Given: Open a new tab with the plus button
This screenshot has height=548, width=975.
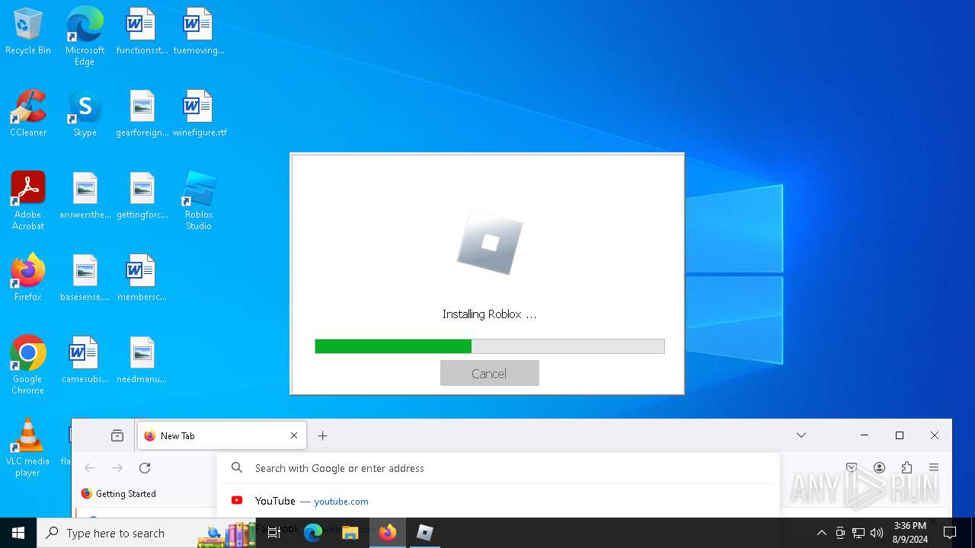Looking at the screenshot, I should tap(323, 435).
